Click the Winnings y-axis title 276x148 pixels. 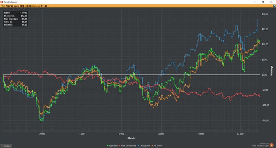click(x=271, y=71)
